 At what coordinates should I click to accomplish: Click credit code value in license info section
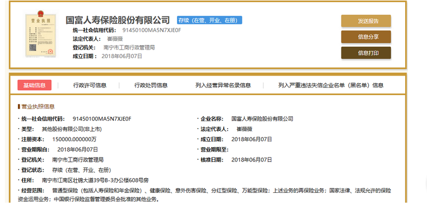102,118
